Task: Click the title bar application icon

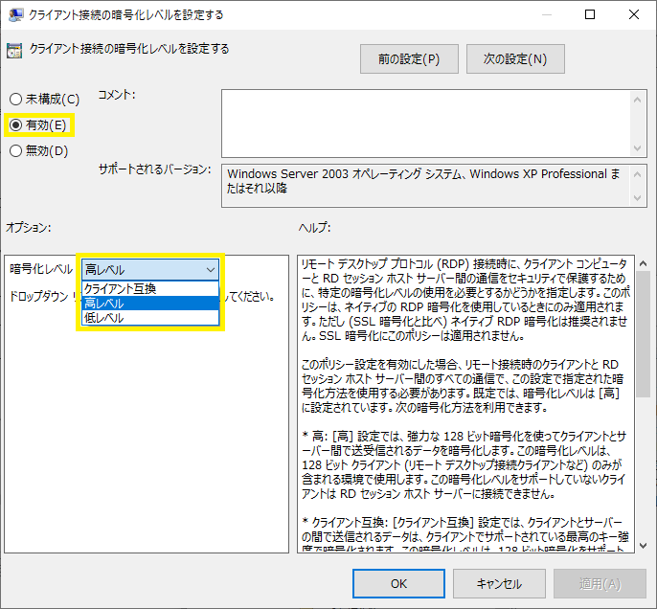Action: pos(16,15)
